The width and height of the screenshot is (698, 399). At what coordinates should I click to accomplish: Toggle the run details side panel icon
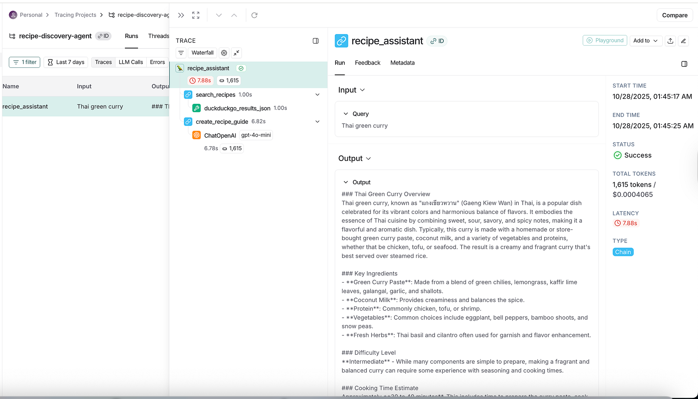point(684,64)
